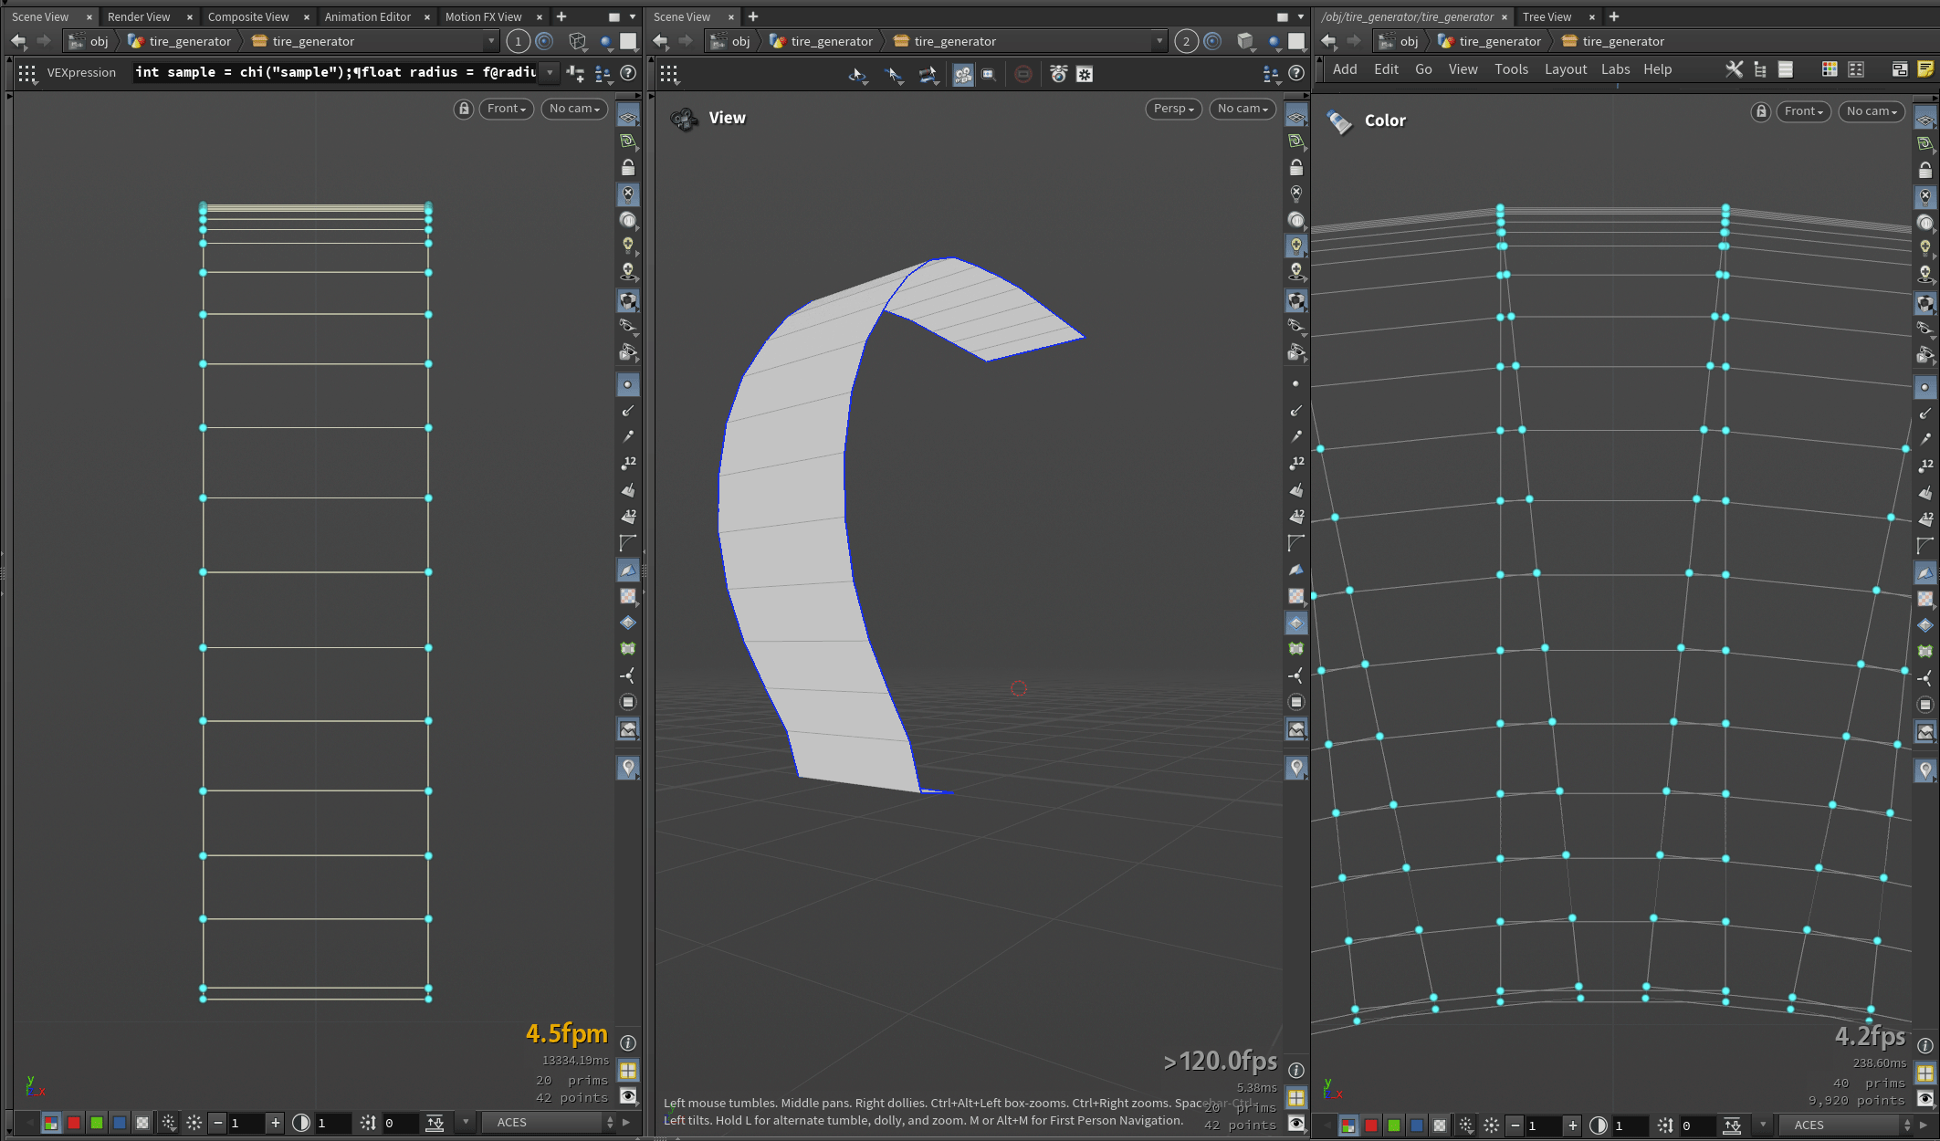Switch to Motion FX View tab
The image size is (1940, 1141).
click(484, 16)
